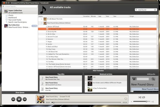Select '16. The Radio Song (Demo Version)'
160x107 pixels.
coord(97,64)
